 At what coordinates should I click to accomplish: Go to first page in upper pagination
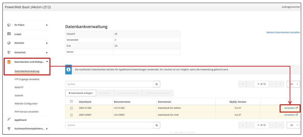242,84
